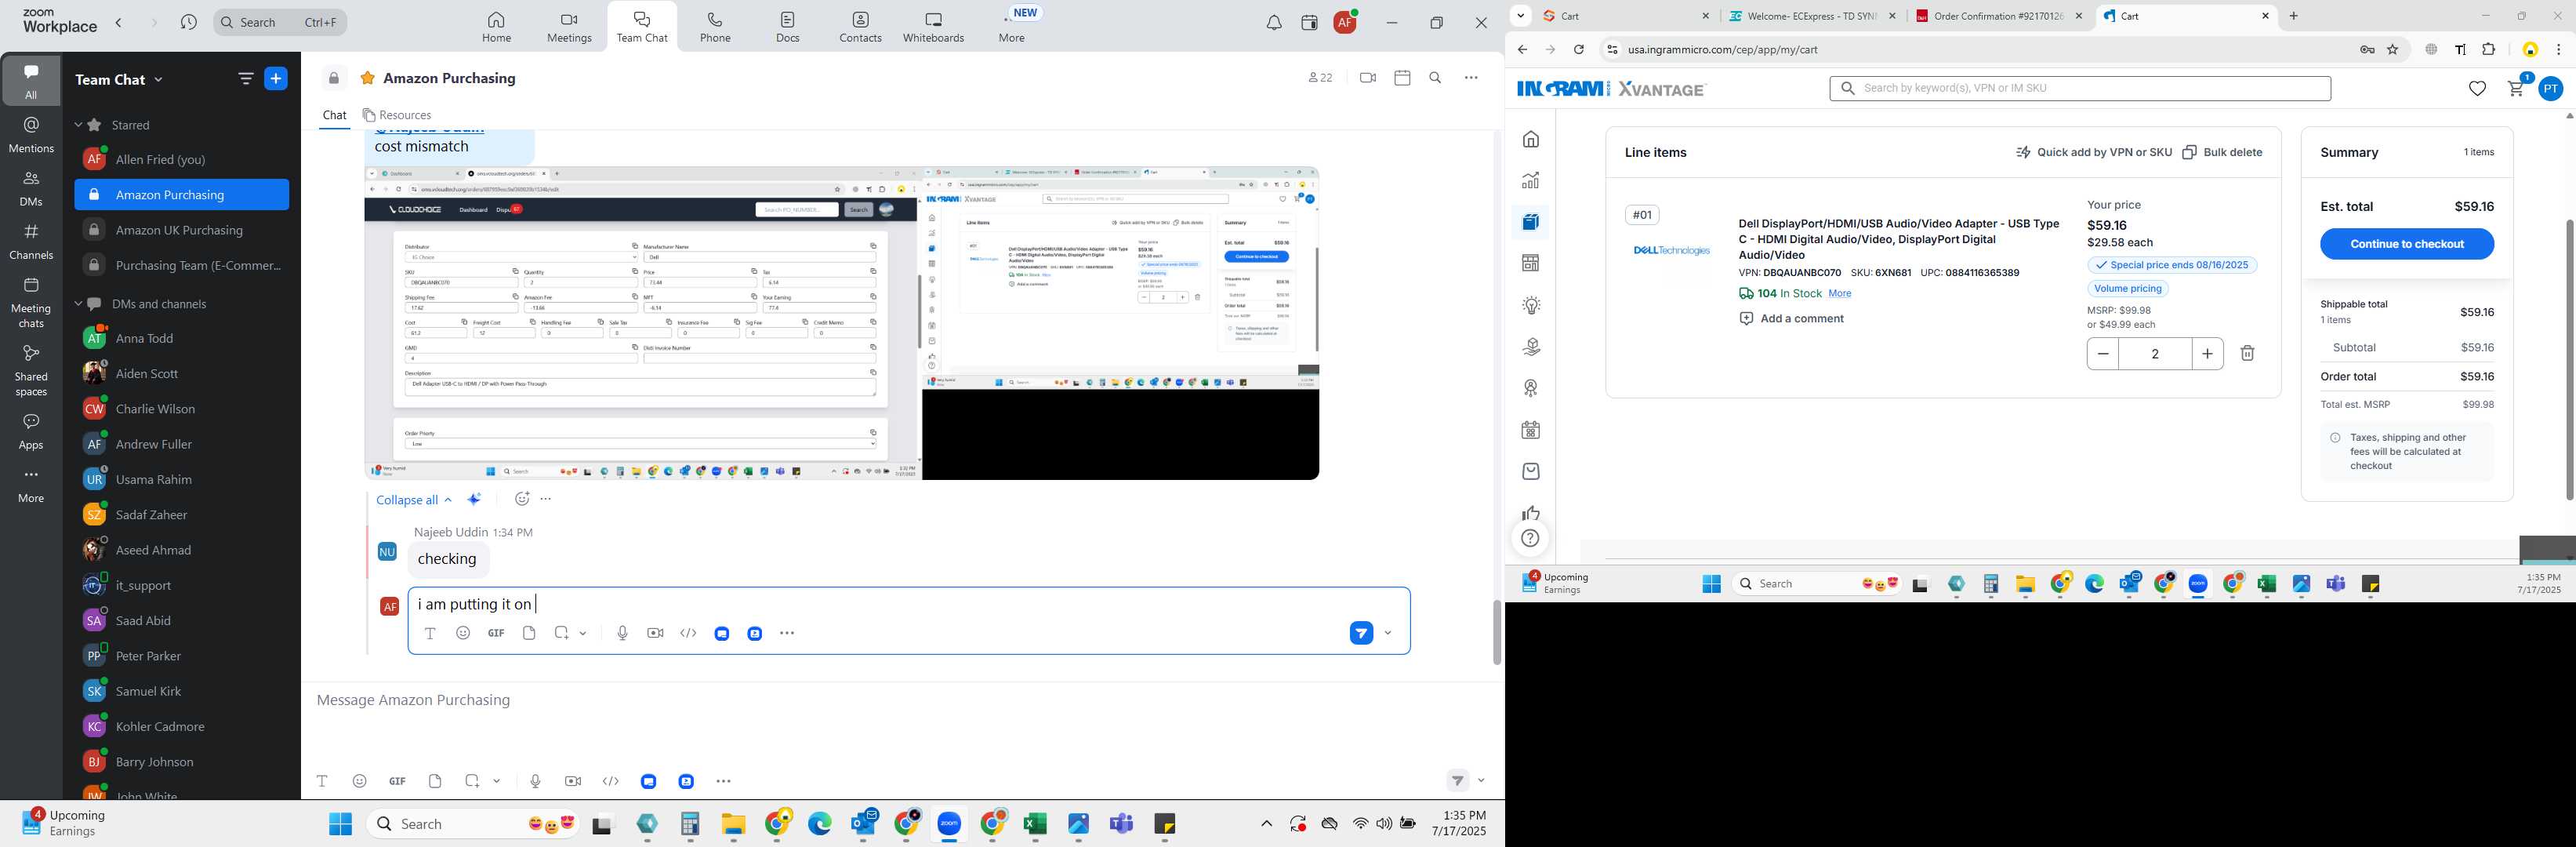Show hidden system tray icons
This screenshot has width=2576, height=847.
coord(1266,824)
